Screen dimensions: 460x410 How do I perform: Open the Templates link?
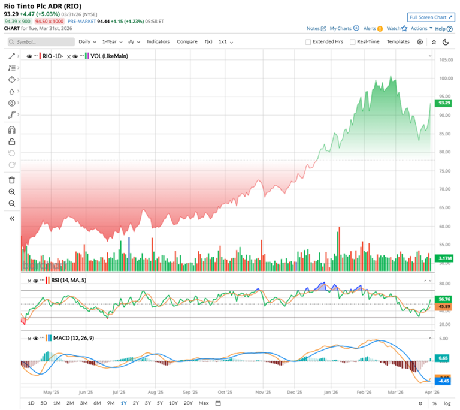[398, 42]
